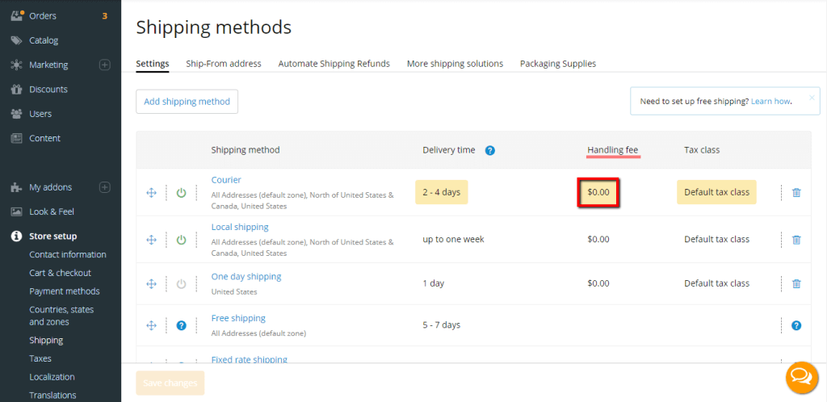
Task: Open Translations in sidebar
Action: pos(52,396)
